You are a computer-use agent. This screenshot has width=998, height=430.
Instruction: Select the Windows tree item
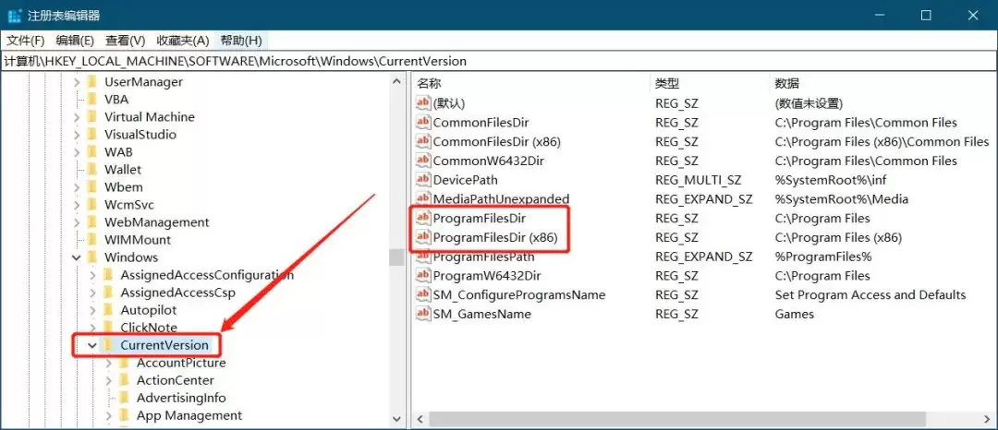(x=131, y=257)
